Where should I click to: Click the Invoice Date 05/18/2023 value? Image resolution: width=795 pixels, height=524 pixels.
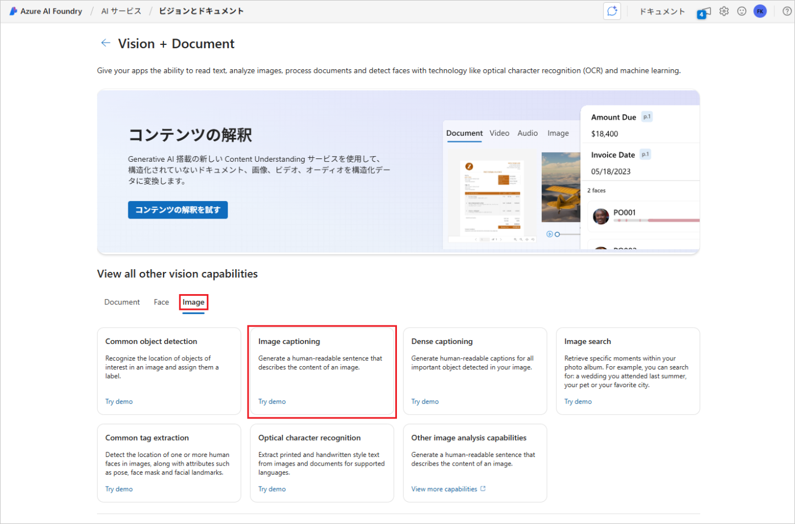611,171
